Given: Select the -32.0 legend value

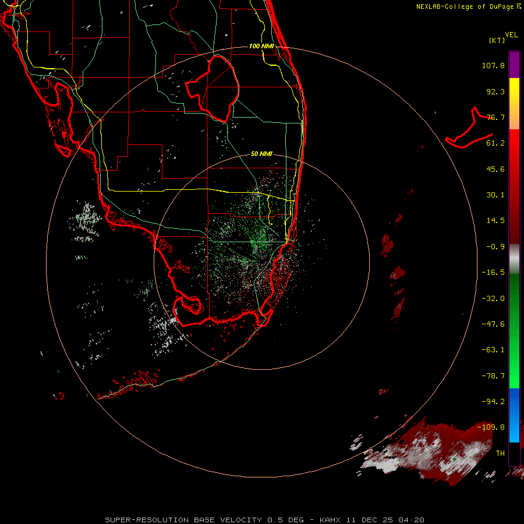Looking at the screenshot, I should tap(493, 299).
